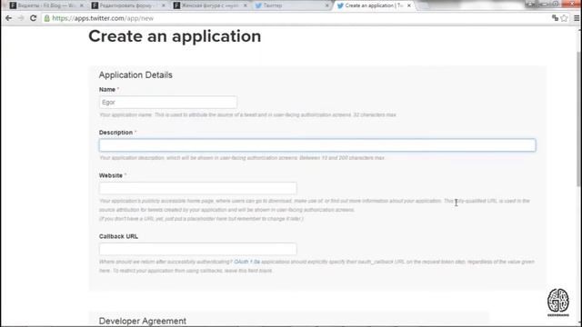Click the page vertical scrollbar thumb

(x=578, y=119)
